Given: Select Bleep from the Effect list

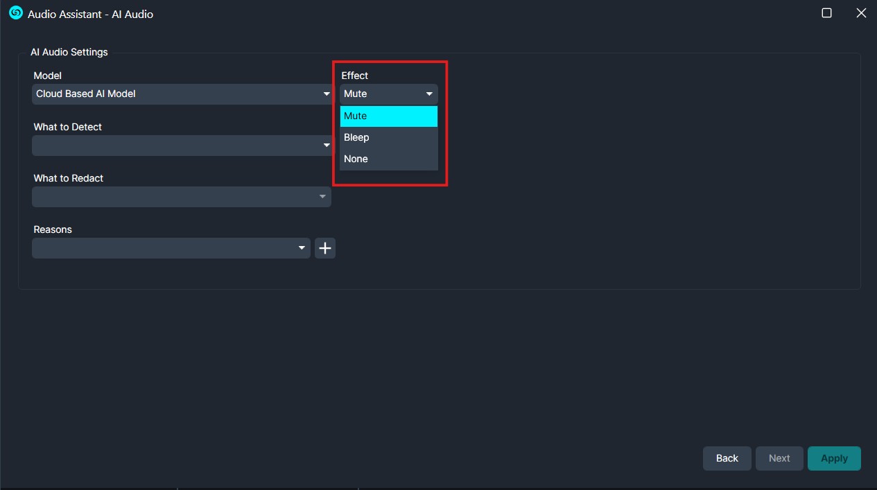Looking at the screenshot, I should [388, 138].
